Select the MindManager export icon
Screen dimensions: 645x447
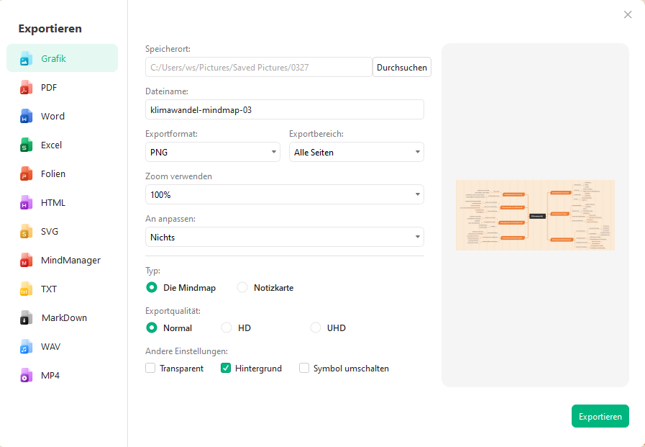(x=27, y=261)
